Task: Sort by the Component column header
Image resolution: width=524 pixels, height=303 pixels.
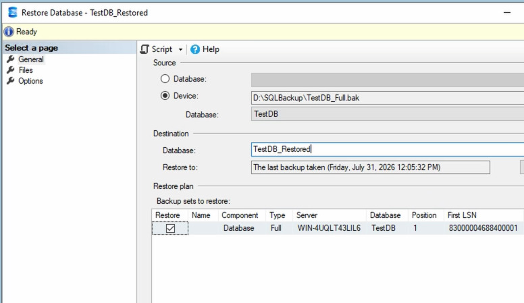Action: (242, 215)
